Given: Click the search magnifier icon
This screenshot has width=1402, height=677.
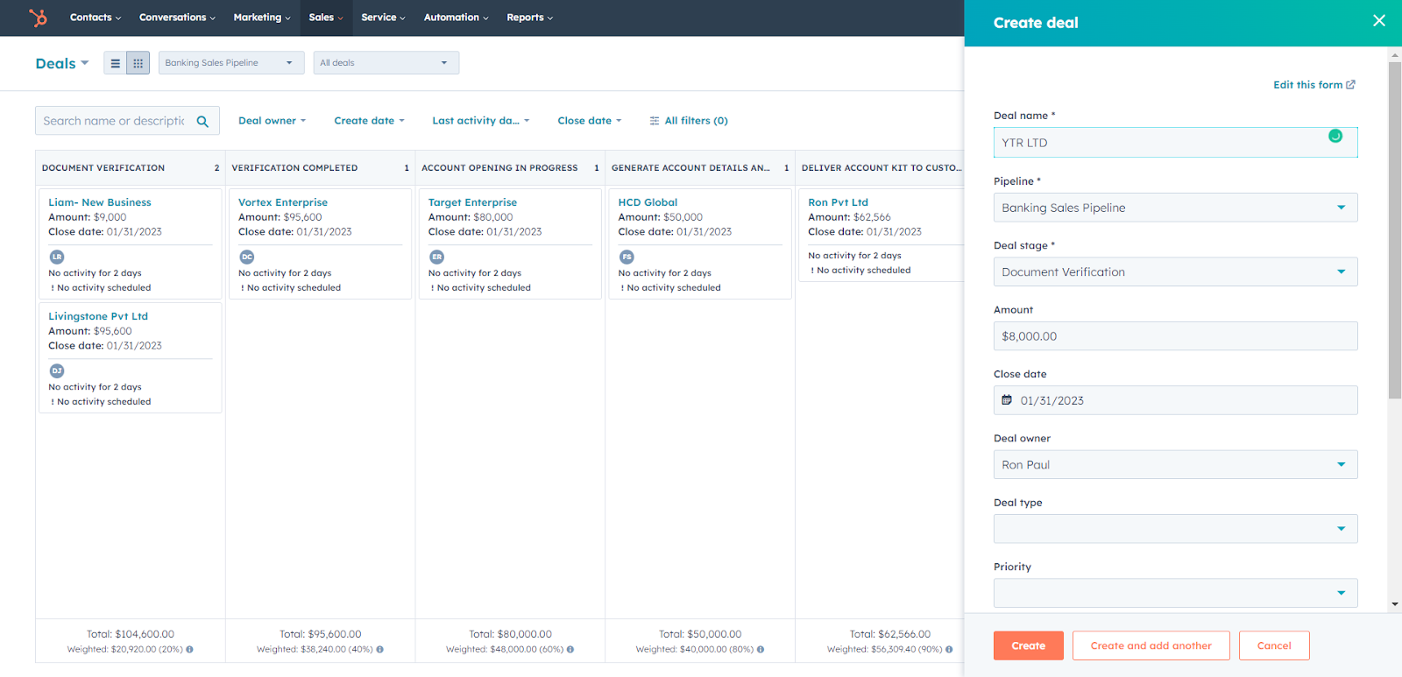Looking at the screenshot, I should (x=202, y=121).
